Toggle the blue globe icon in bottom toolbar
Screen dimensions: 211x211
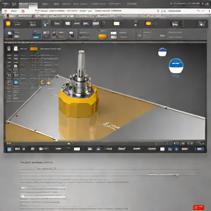point(176,149)
